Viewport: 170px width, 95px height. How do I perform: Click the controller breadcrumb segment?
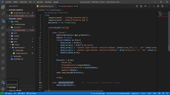coord(41,10)
